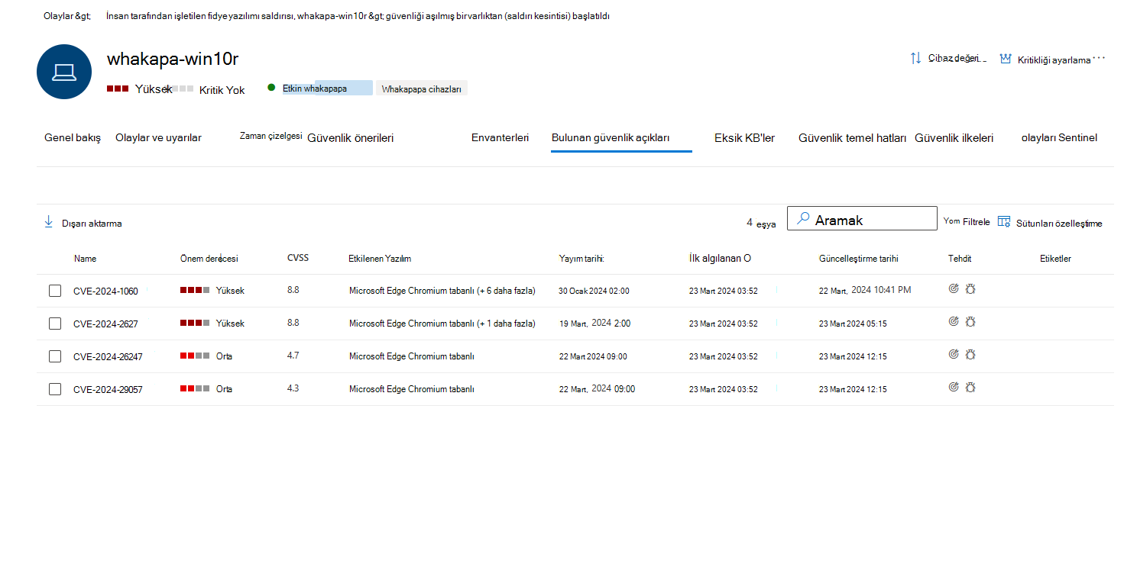
Task: Sort by Güncelleştirme tarihi column header
Action: 859,259
